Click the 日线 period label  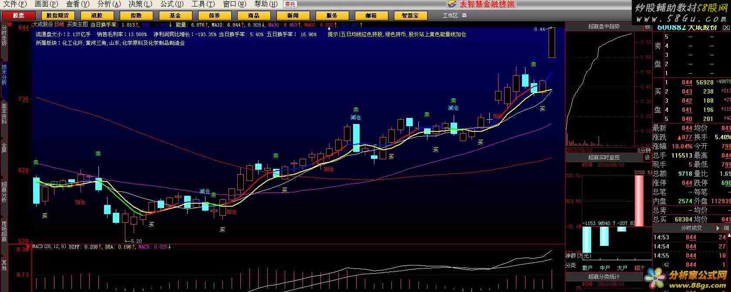[59, 24]
